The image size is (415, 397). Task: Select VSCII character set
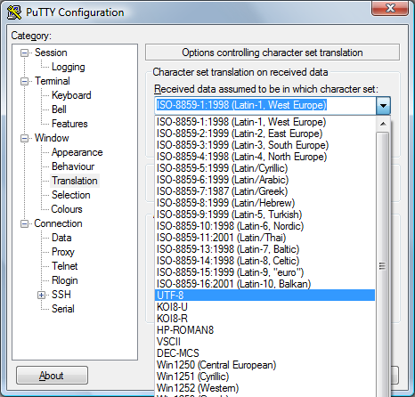pyautogui.click(x=264, y=342)
